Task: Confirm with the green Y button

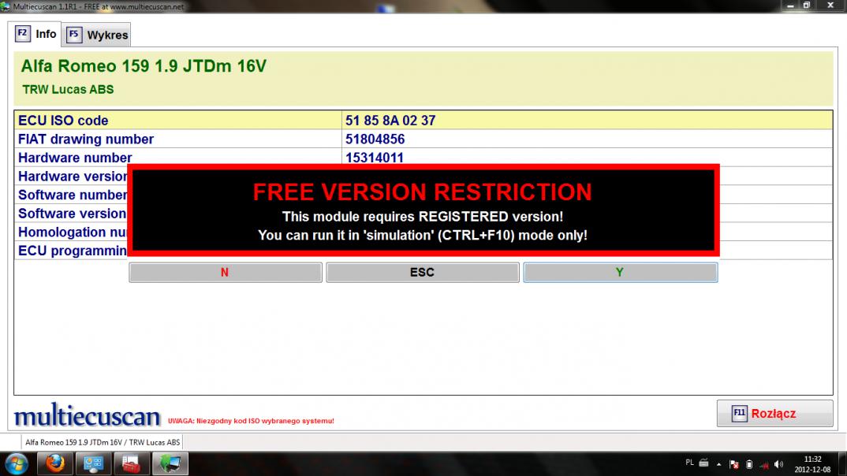Action: [620, 273]
